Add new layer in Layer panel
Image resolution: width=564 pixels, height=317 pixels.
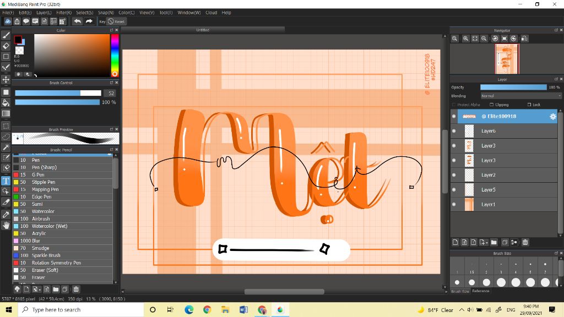pos(455,242)
